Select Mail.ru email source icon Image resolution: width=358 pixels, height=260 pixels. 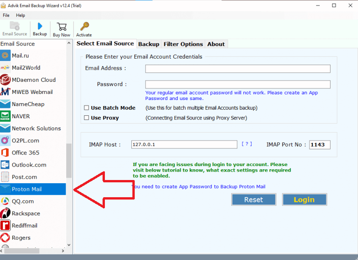click(x=5, y=56)
